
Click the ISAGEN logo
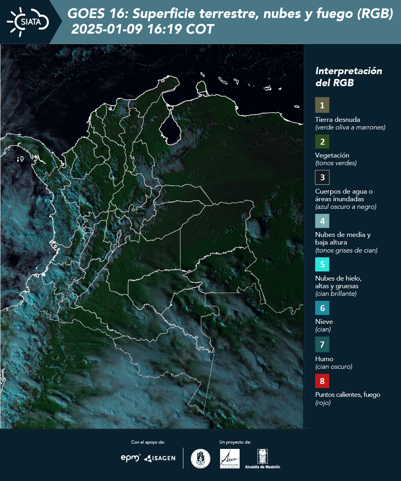(160, 458)
